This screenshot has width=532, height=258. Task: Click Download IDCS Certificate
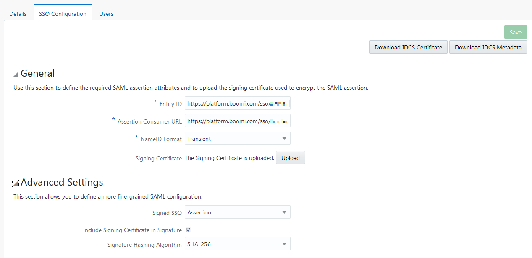408,47
